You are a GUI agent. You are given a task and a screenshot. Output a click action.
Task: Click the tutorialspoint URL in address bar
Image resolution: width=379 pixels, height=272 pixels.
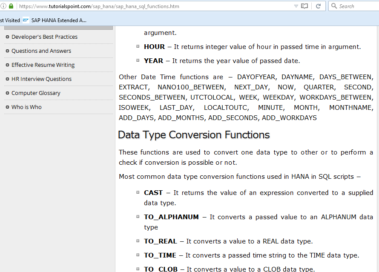click(99, 6)
